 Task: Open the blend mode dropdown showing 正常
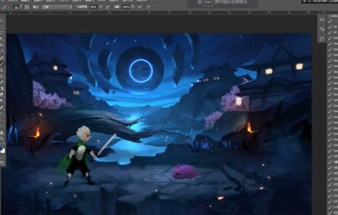(58, 8)
